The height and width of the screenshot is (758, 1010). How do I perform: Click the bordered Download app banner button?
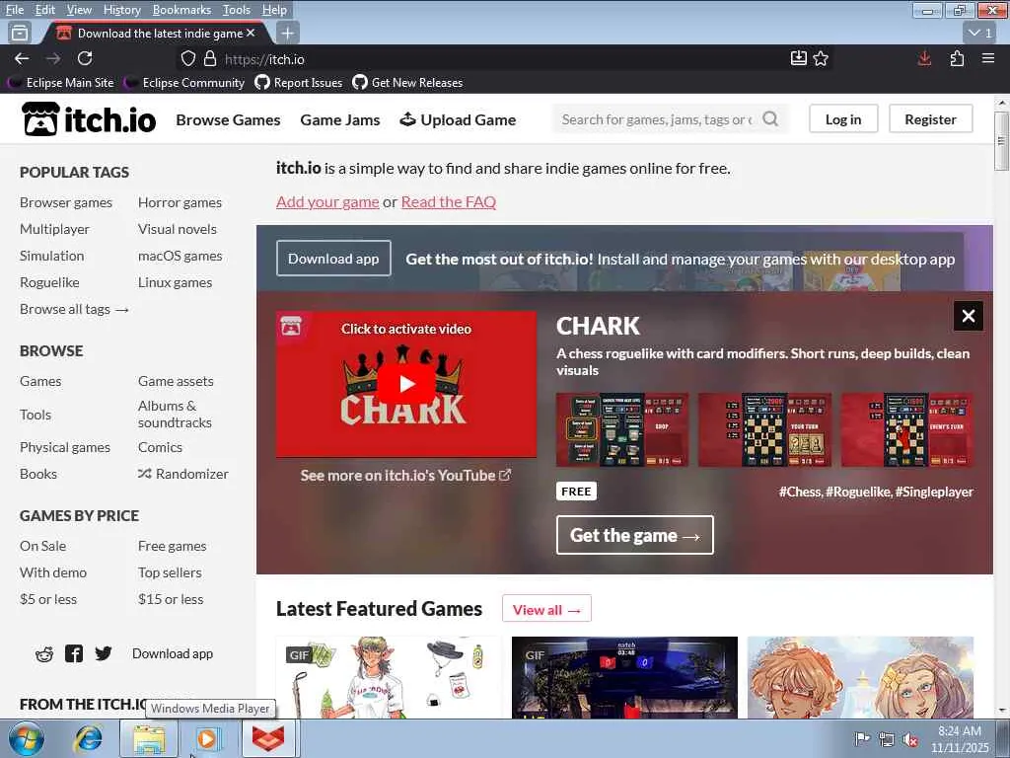coord(333,259)
